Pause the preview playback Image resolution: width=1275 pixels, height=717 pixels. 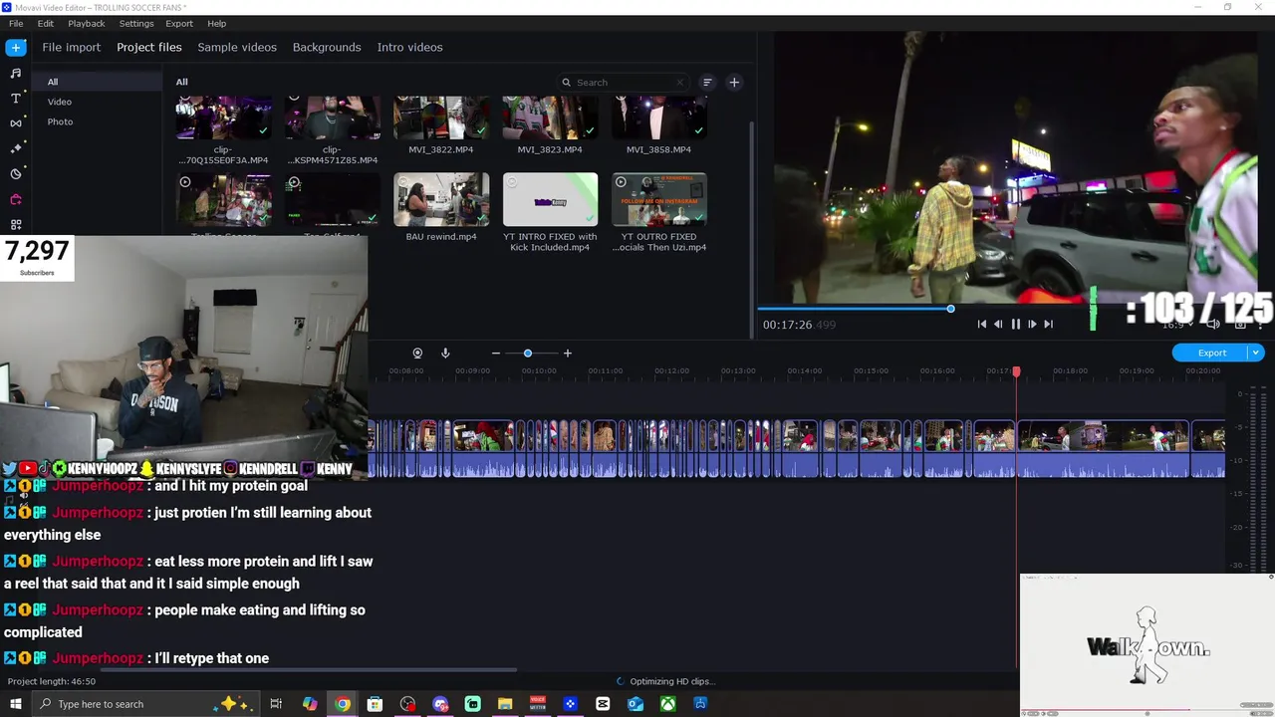coord(1016,324)
